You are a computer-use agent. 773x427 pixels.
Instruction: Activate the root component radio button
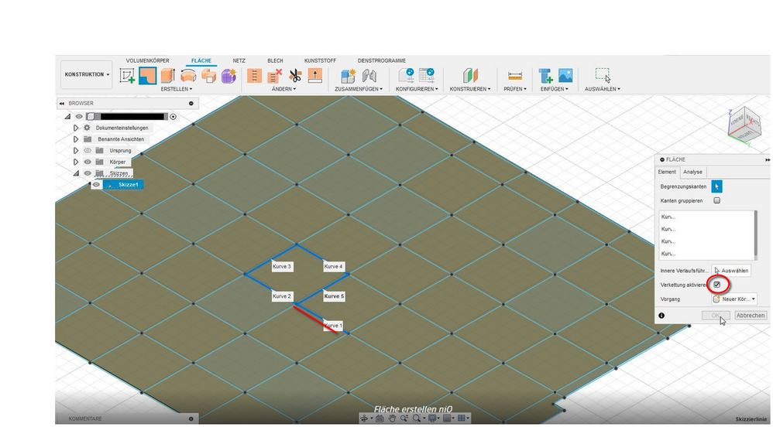[x=173, y=117]
